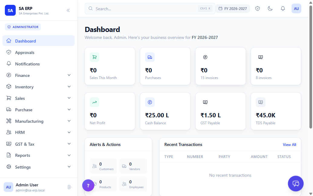Click the Notifications bell in the sidebar
313x196 pixels.
(x=9, y=64)
